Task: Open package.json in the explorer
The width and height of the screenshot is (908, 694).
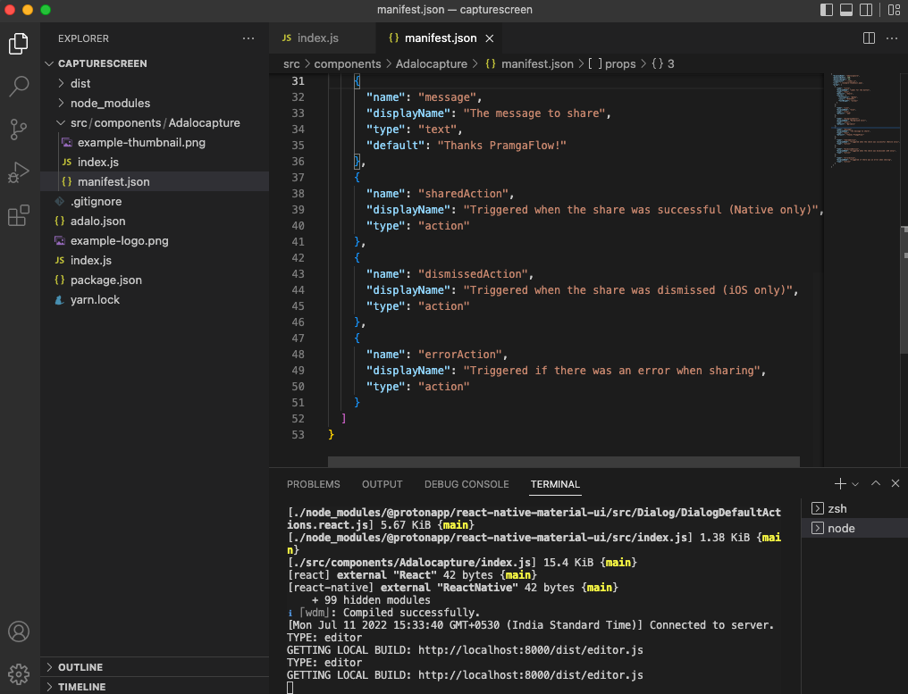Action: (x=105, y=280)
